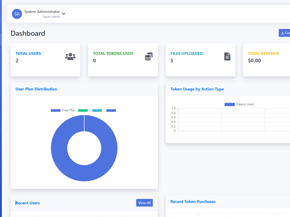The width and height of the screenshot is (290, 217).
Task: Click the Total Users group icon
Action: pyautogui.click(x=70, y=56)
